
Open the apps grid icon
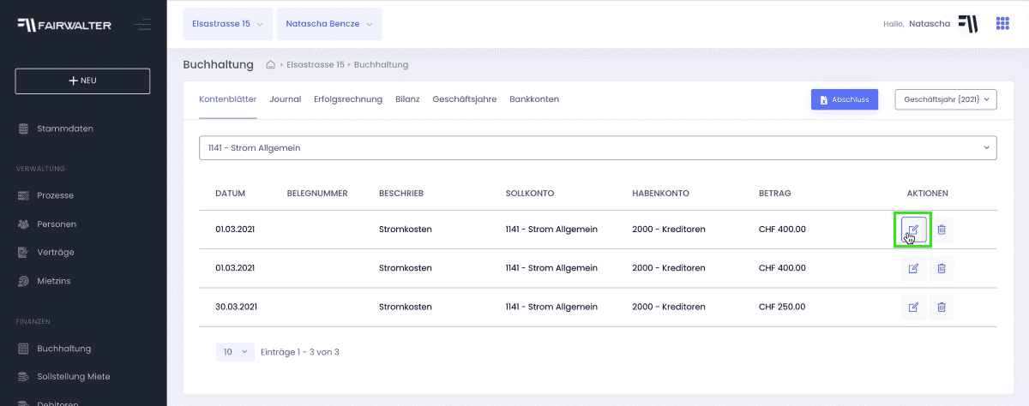click(1002, 24)
